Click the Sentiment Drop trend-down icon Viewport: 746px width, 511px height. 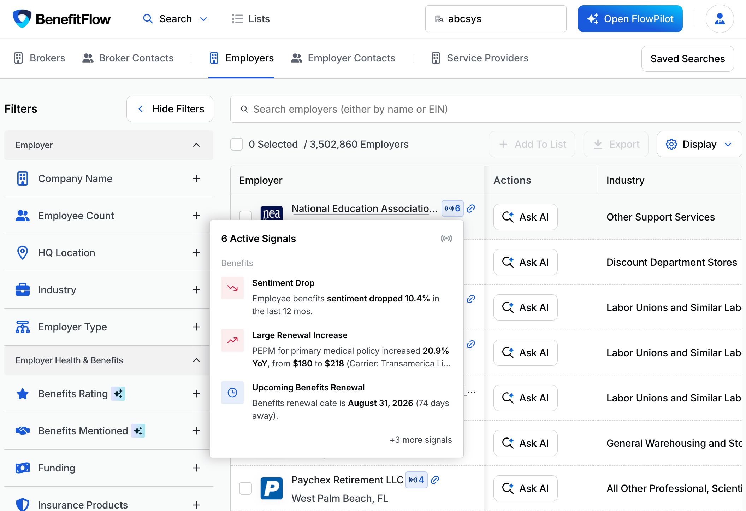232,288
